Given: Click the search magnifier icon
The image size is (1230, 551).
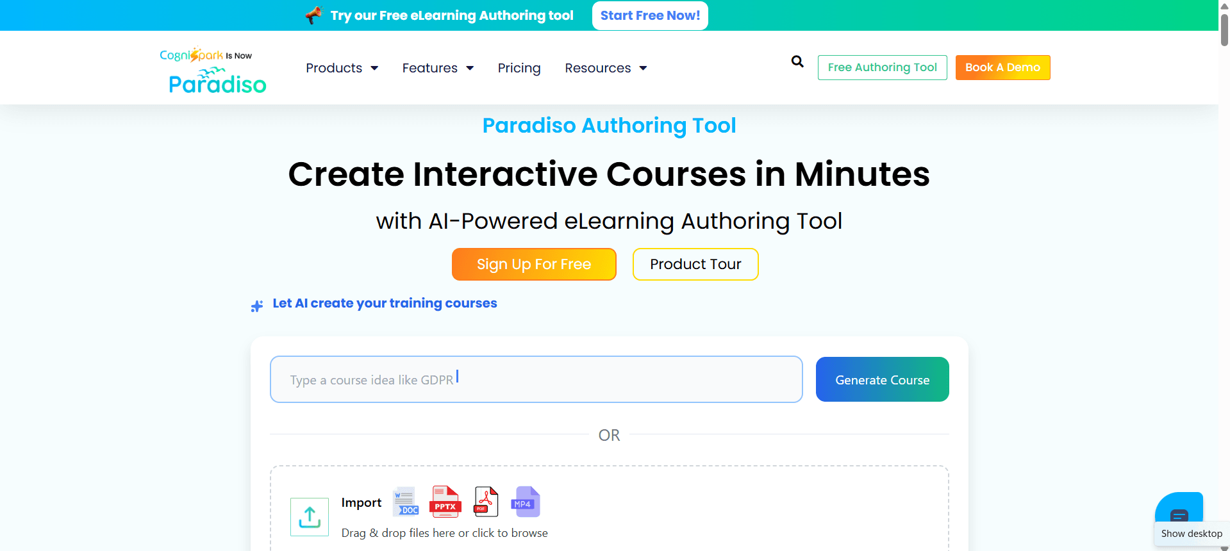Looking at the screenshot, I should (797, 62).
